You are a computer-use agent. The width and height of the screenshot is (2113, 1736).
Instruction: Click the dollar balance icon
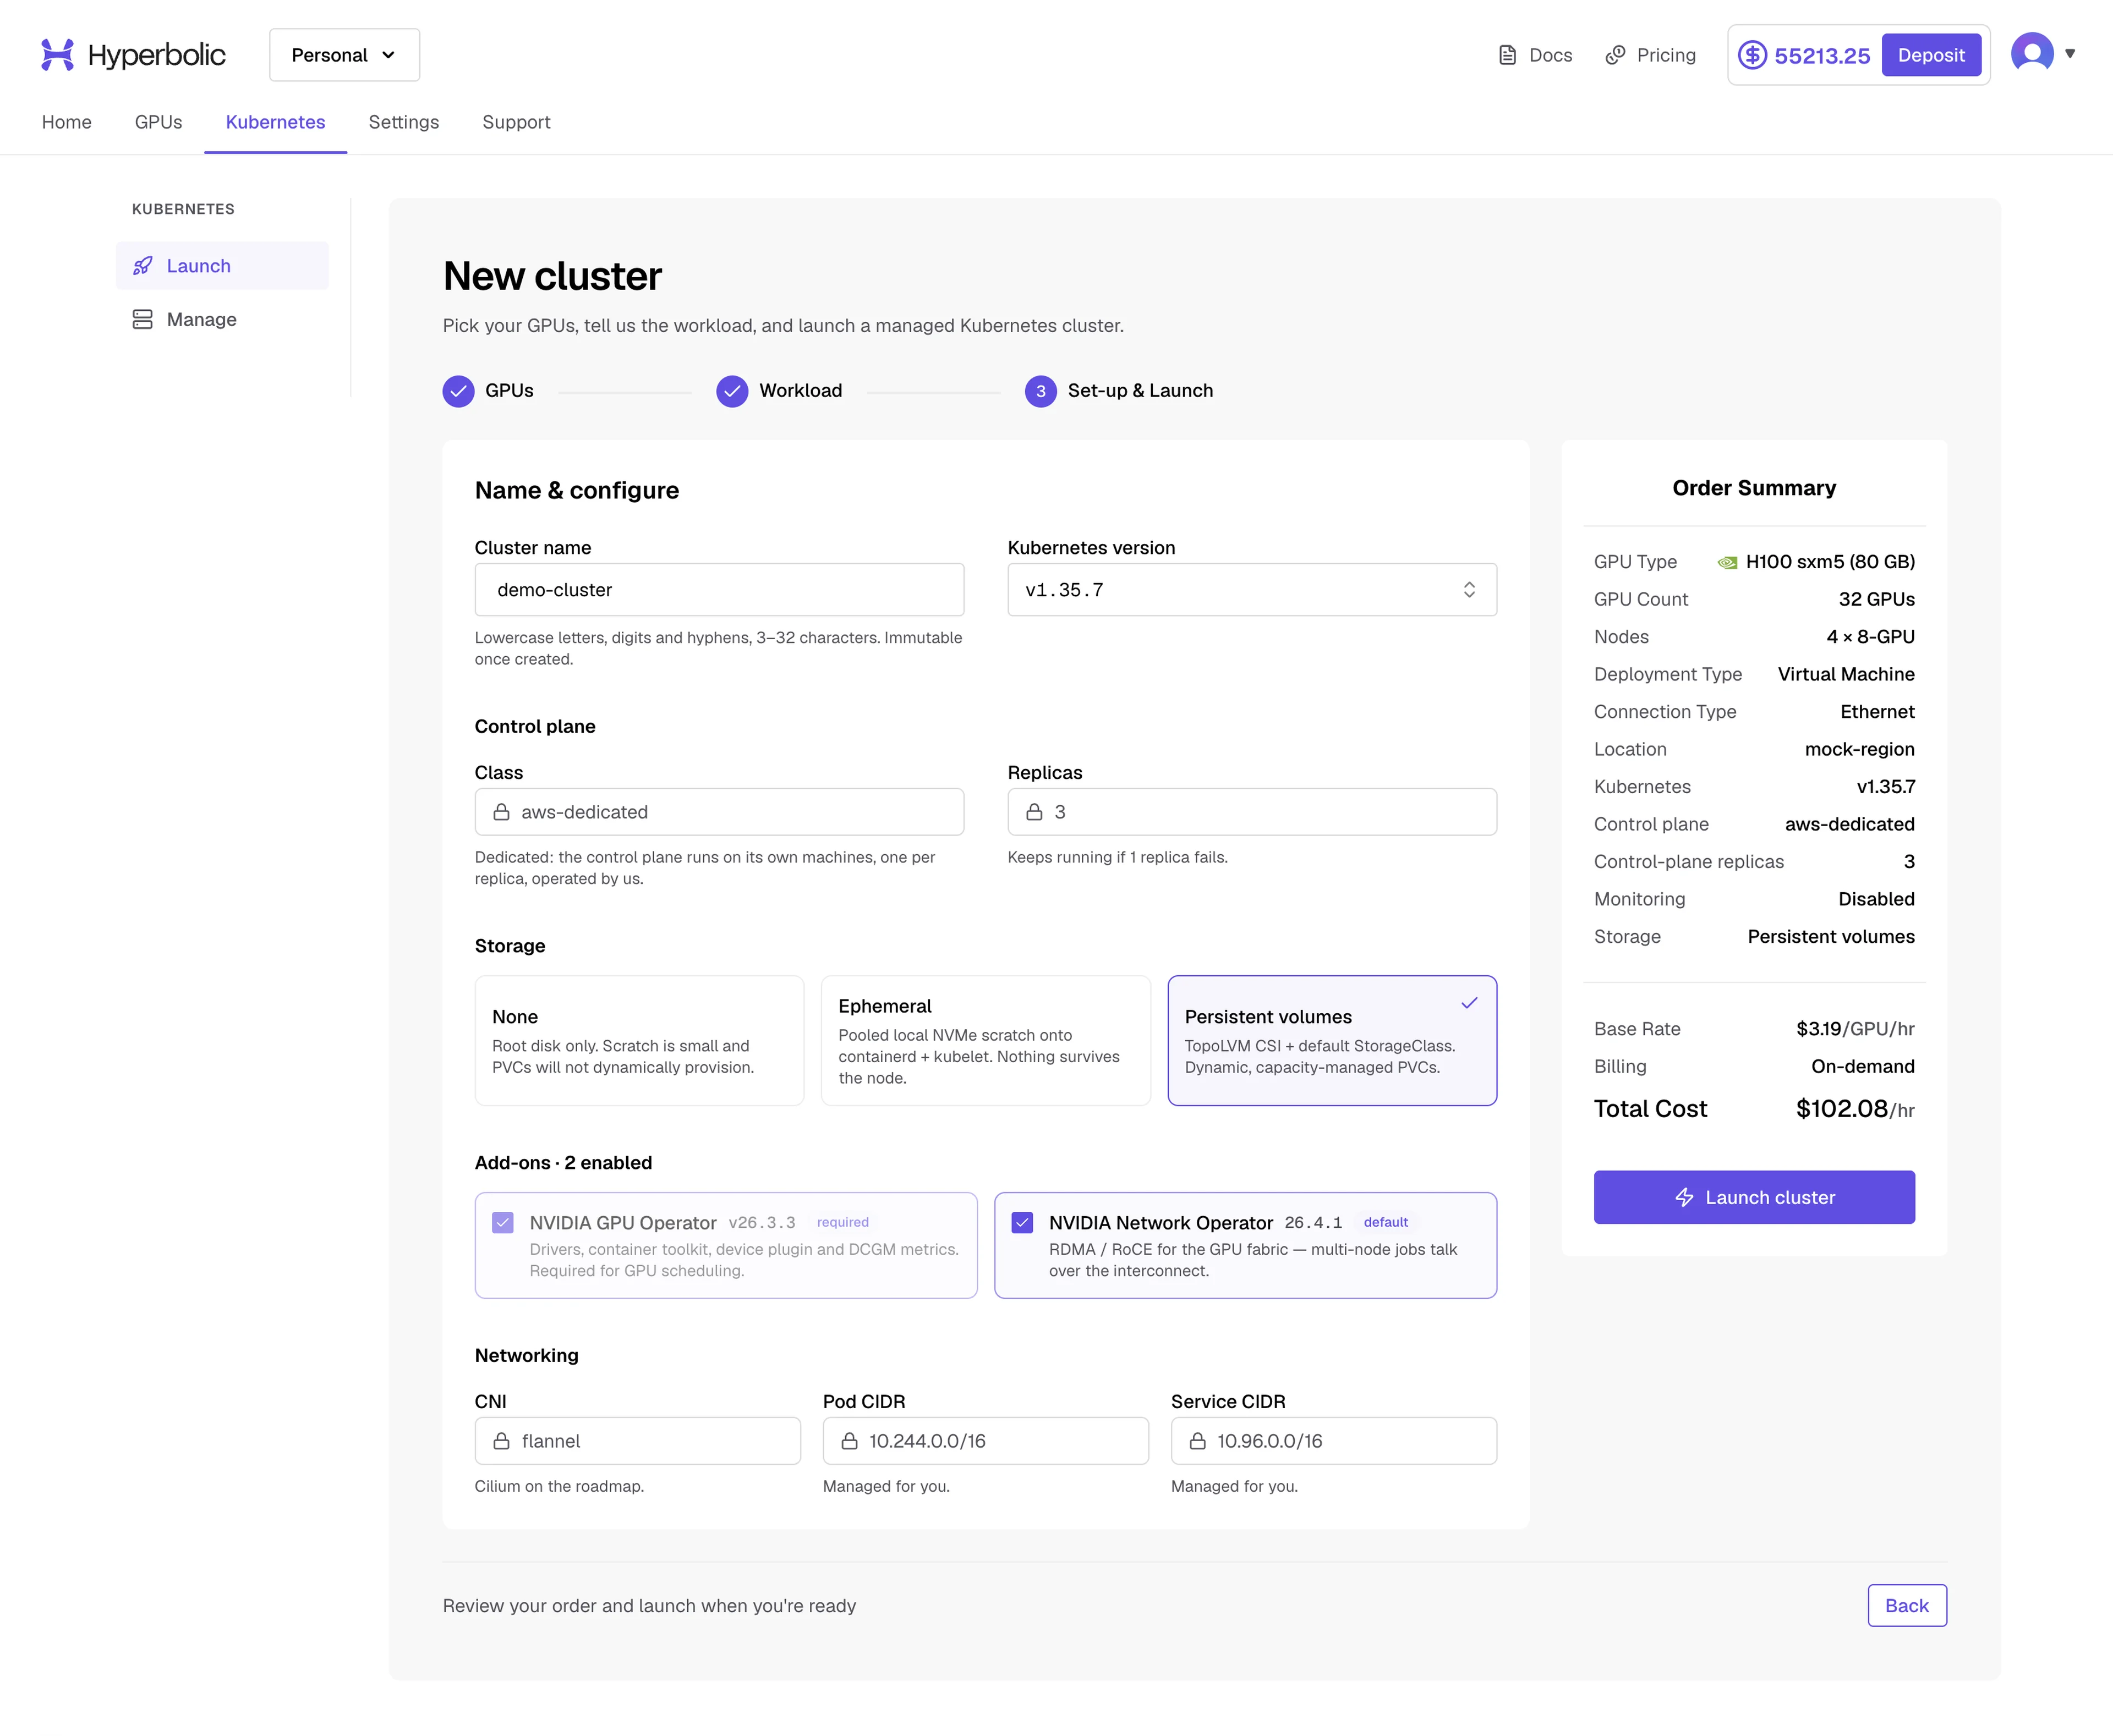click(1753, 55)
